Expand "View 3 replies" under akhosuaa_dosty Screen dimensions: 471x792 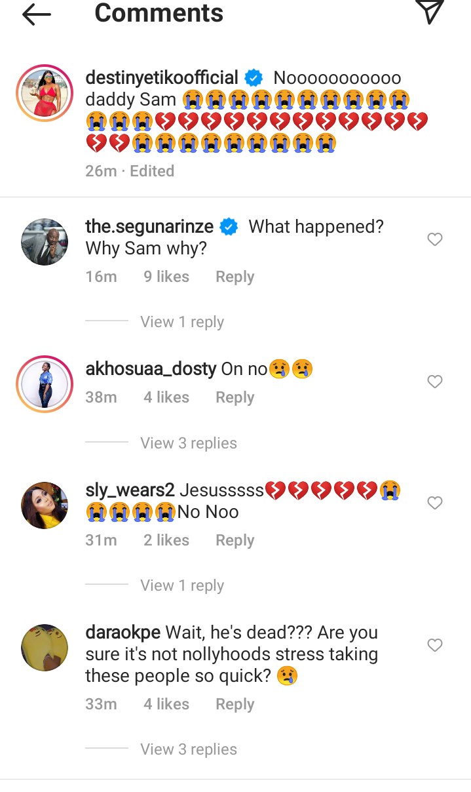point(189,443)
